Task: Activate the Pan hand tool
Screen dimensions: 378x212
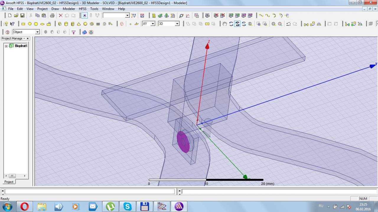Action: click(x=225, y=24)
